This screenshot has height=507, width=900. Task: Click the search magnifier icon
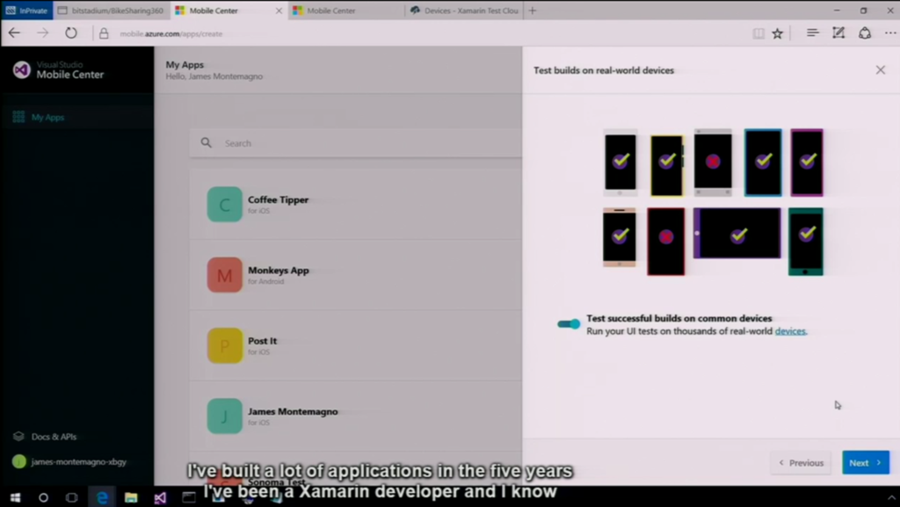click(x=206, y=143)
